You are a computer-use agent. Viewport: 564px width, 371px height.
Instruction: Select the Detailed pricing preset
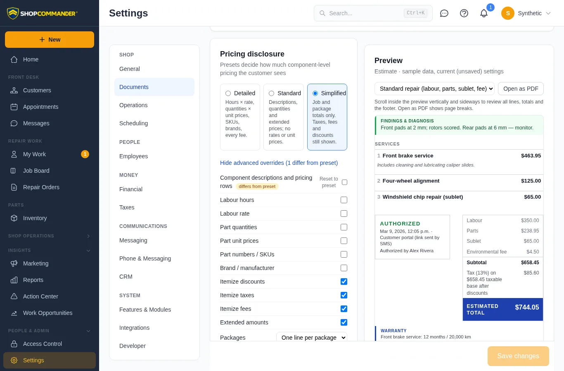coord(240,117)
